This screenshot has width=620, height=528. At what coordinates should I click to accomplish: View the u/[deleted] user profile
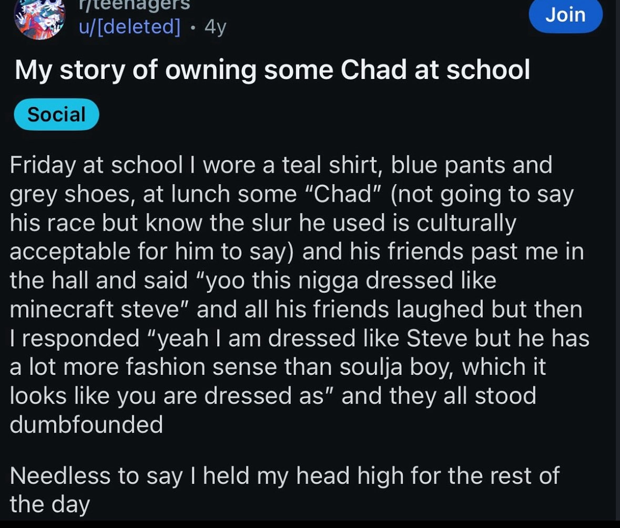pyautogui.click(x=129, y=25)
